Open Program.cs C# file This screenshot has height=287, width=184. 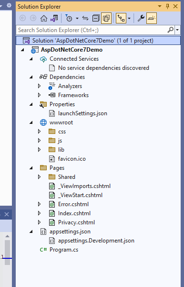click(x=64, y=250)
